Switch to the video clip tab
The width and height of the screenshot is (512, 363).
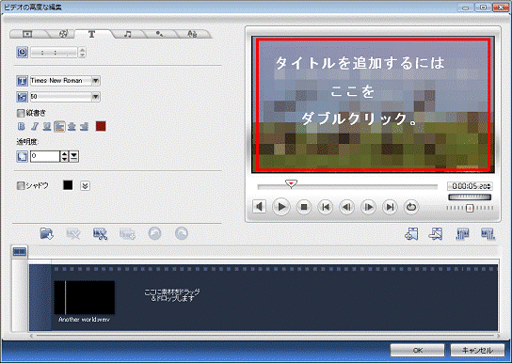click(27, 34)
